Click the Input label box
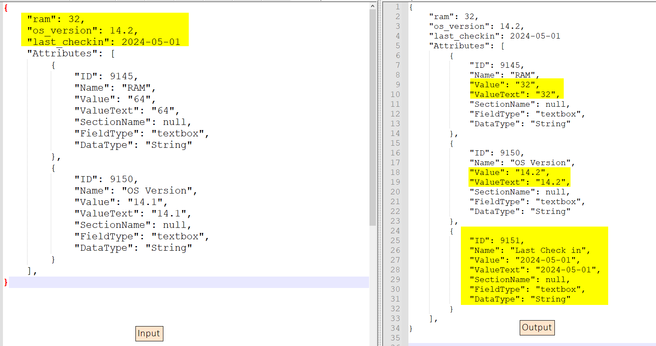 pyautogui.click(x=149, y=333)
